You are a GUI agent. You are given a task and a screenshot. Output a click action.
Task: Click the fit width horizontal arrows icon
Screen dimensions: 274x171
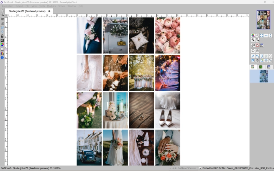[266, 35]
